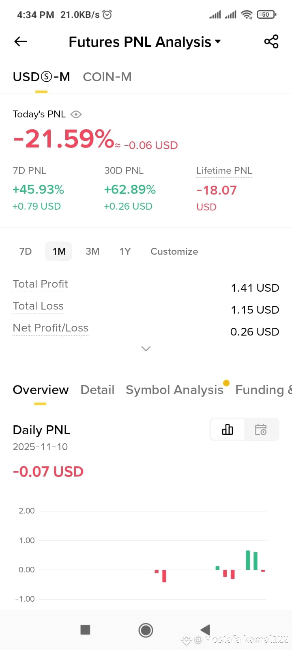Open Futures PNL Analysis dropdown arrow
The width and height of the screenshot is (292, 650).
tap(218, 41)
